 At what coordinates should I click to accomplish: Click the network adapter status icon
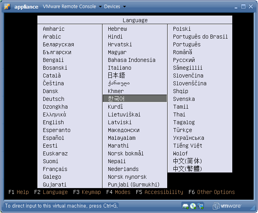(200, 206)
